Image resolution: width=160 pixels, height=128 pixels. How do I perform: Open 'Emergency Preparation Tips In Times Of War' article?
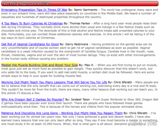coord(34,10)
